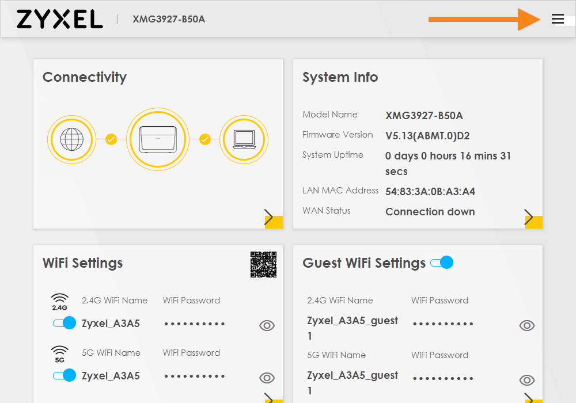Show the 2.4G WiFi password

pyautogui.click(x=267, y=326)
